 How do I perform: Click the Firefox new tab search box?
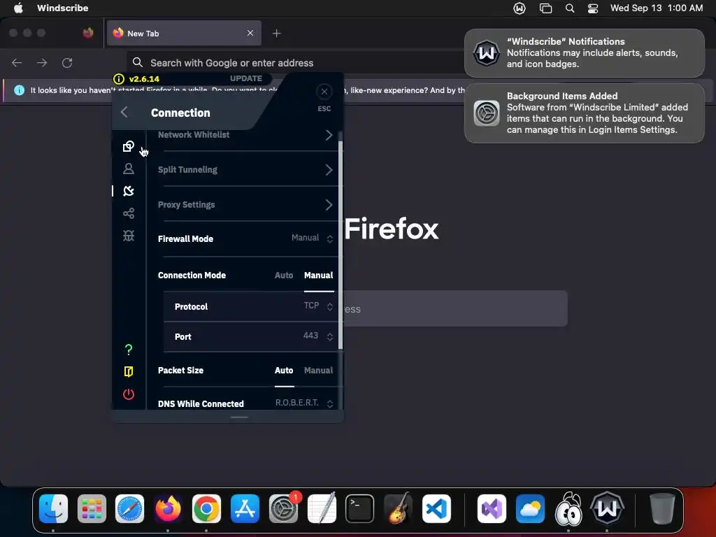click(x=454, y=308)
